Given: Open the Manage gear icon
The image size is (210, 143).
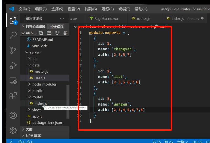Looking at the screenshot, I should point(13,130).
